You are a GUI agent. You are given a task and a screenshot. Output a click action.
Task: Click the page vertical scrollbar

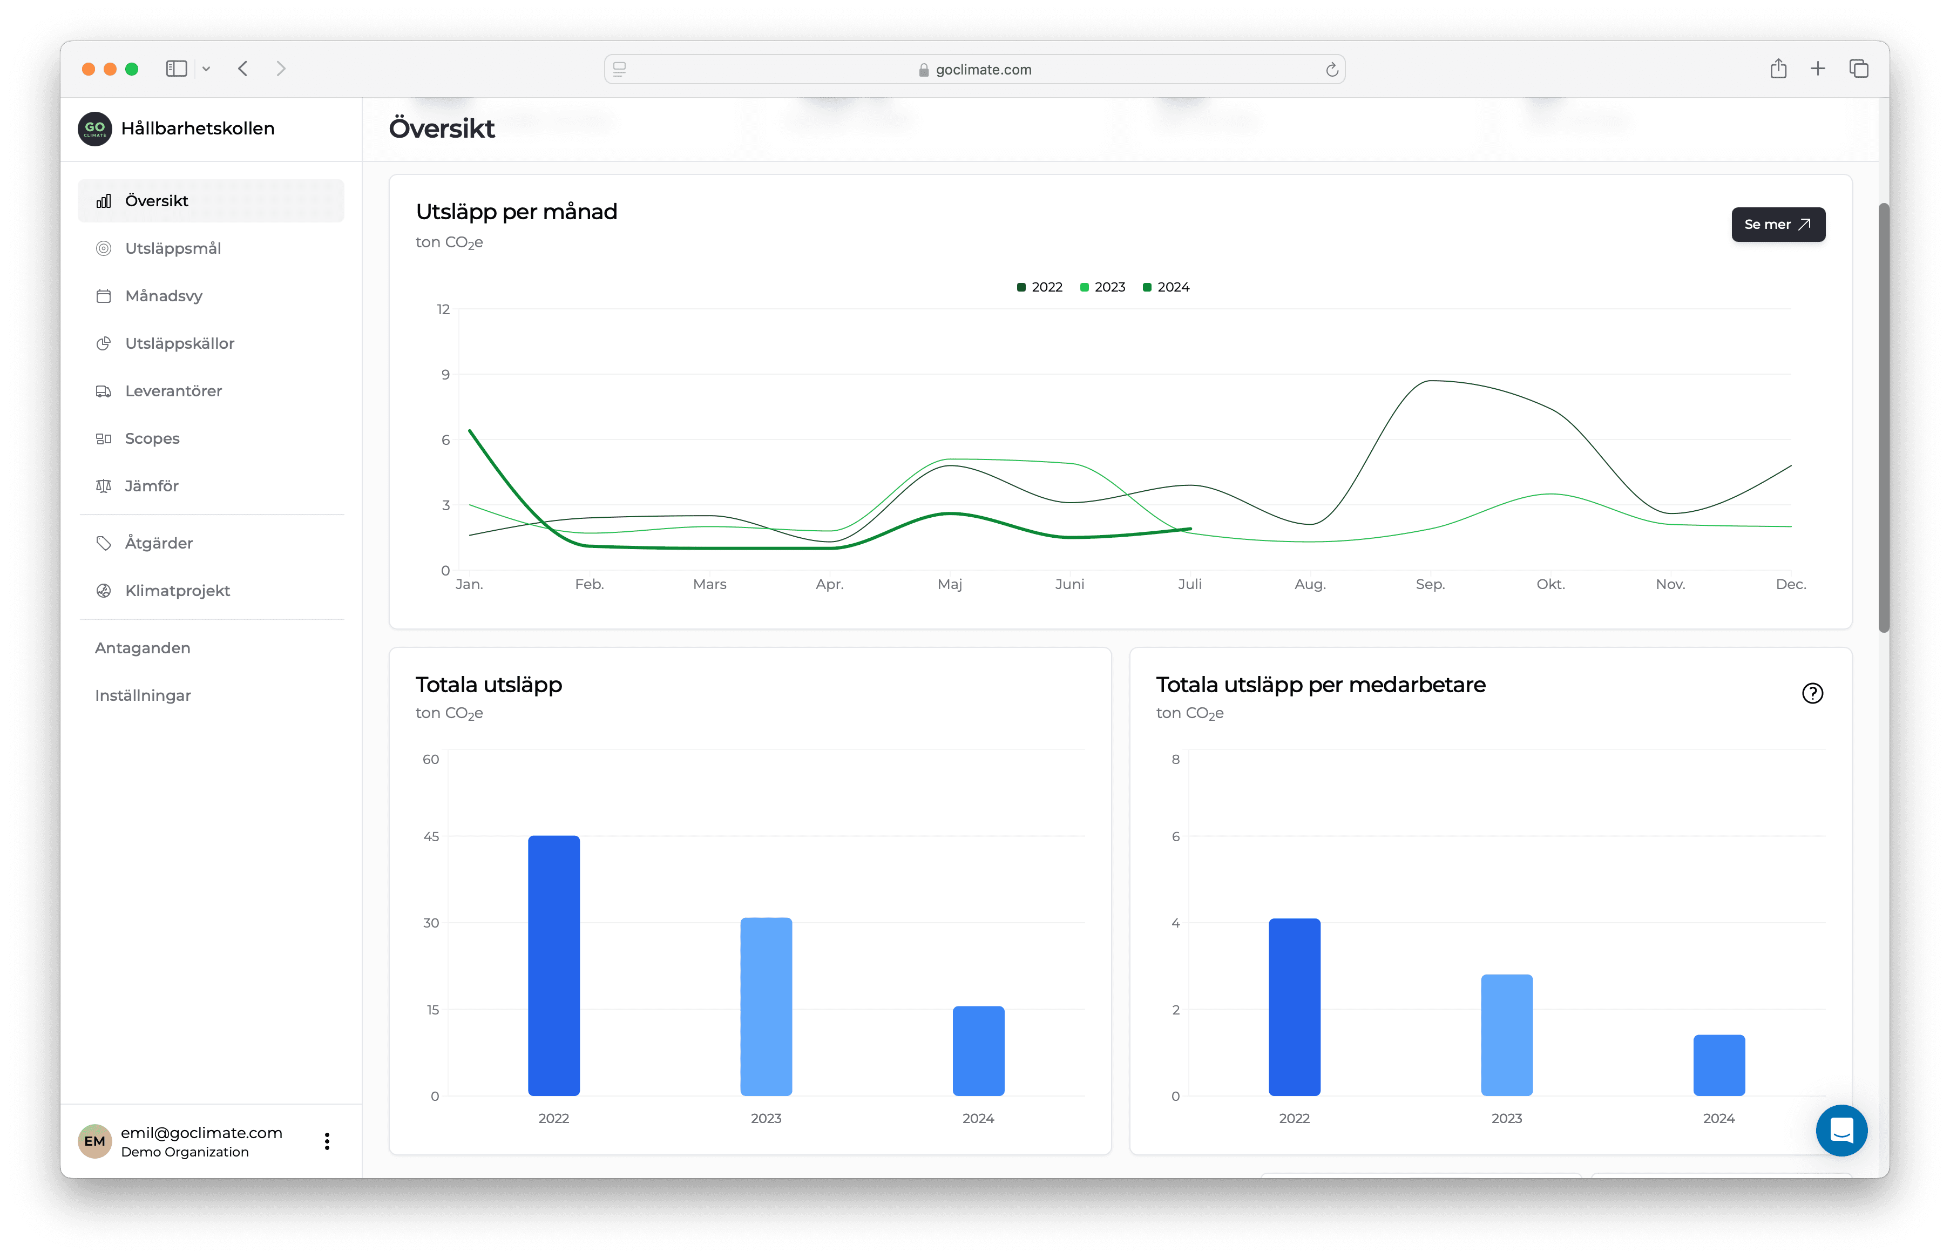[1883, 417]
